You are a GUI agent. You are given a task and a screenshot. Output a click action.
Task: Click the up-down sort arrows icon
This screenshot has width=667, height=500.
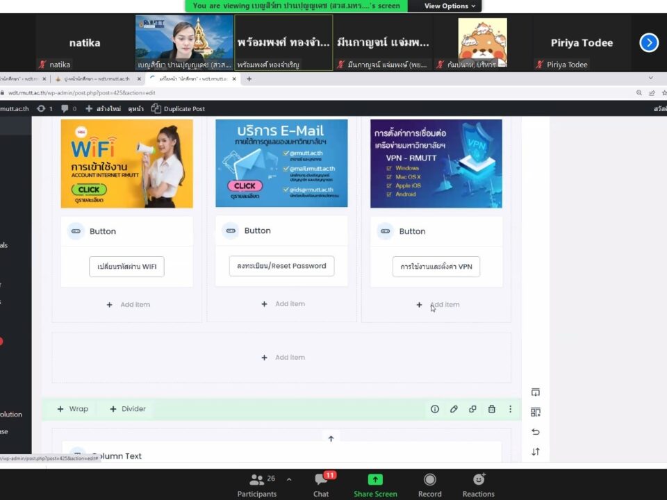point(536,451)
